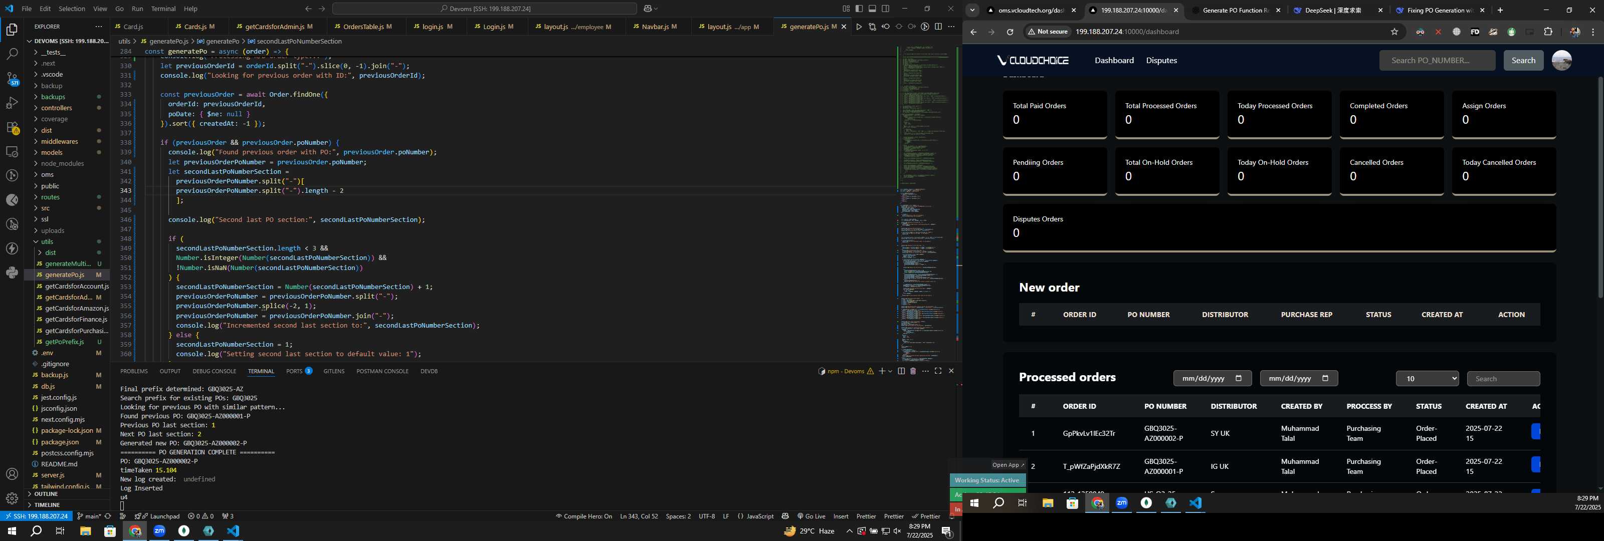Open the user avatar on CloudChoice dashboard
This screenshot has height=541, width=1604.
coord(1561,61)
